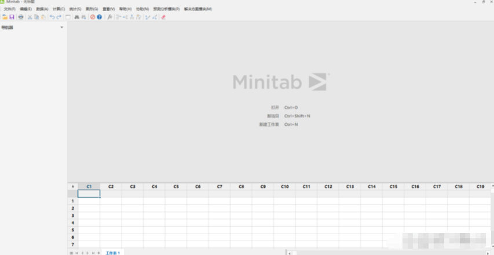Click the toolbar icon just left of eraser
Image resolution: width=494 pixels, height=255 pixels.
click(155, 17)
